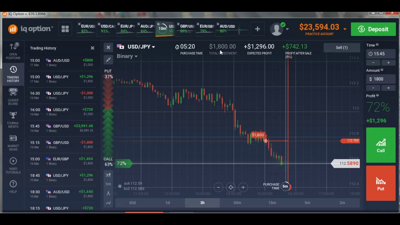Select the 30m chart range
400x225 pixels.
pyautogui.click(x=237, y=203)
